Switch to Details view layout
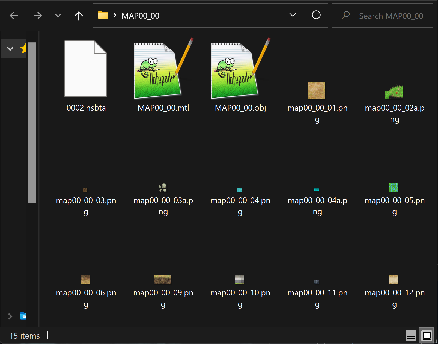 pos(411,335)
